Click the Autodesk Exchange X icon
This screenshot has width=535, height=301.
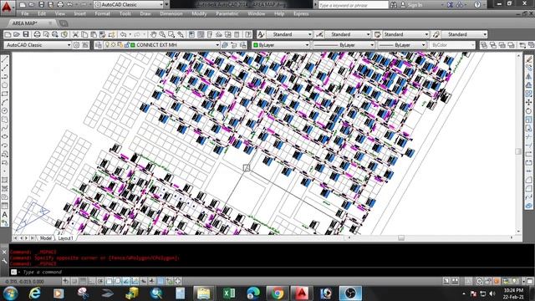coord(451,5)
